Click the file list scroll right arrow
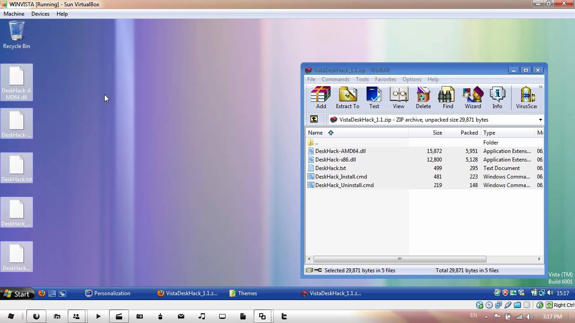Viewport: 575px width, 323px height. (539, 259)
